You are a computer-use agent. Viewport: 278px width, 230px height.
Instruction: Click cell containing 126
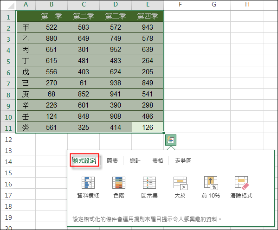pos(147,128)
